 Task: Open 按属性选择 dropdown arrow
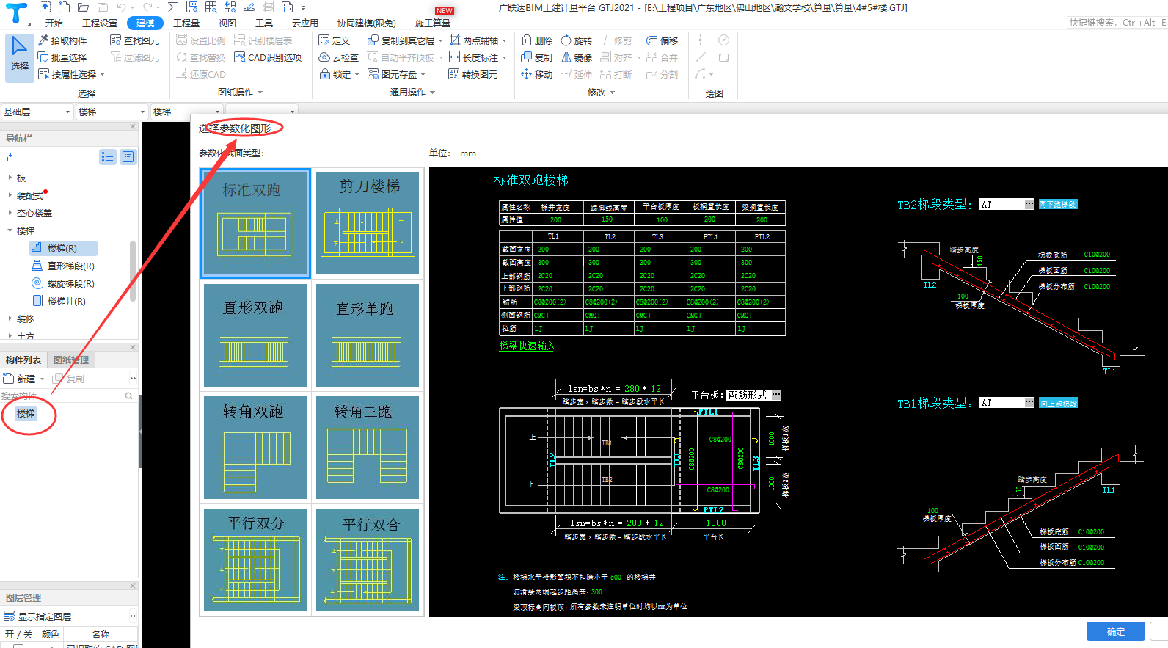[103, 74]
